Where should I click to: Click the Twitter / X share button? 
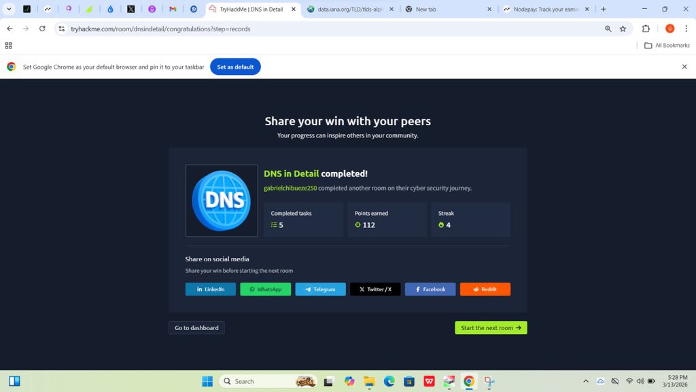pyautogui.click(x=375, y=289)
